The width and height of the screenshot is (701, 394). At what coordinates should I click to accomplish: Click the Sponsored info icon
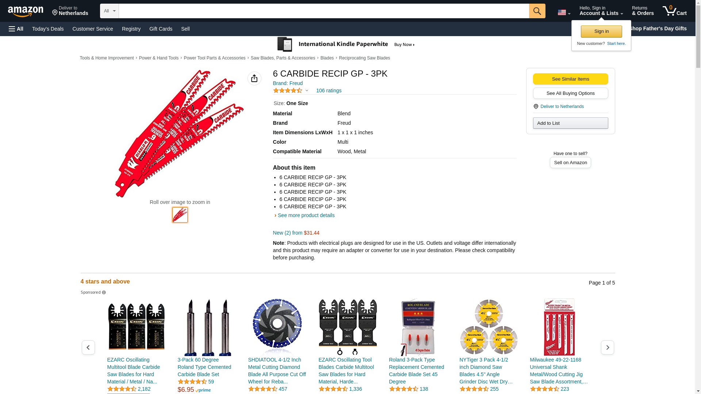point(104,293)
